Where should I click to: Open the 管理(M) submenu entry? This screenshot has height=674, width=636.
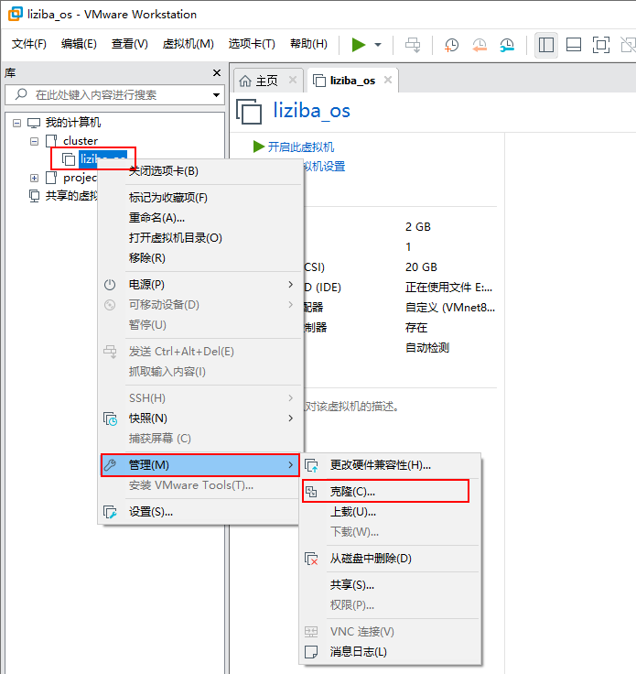[x=199, y=465]
